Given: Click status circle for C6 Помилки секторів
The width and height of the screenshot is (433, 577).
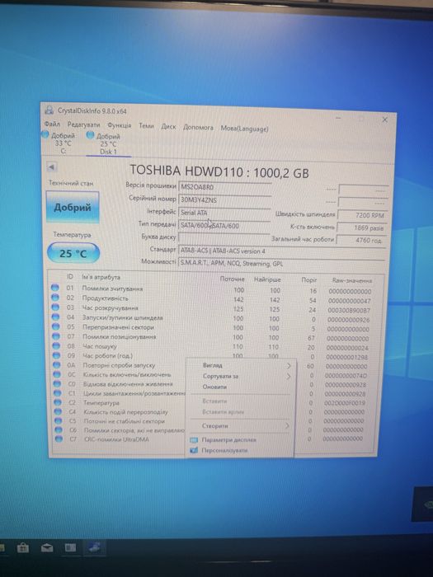Looking at the screenshot, I should pos(59,429).
